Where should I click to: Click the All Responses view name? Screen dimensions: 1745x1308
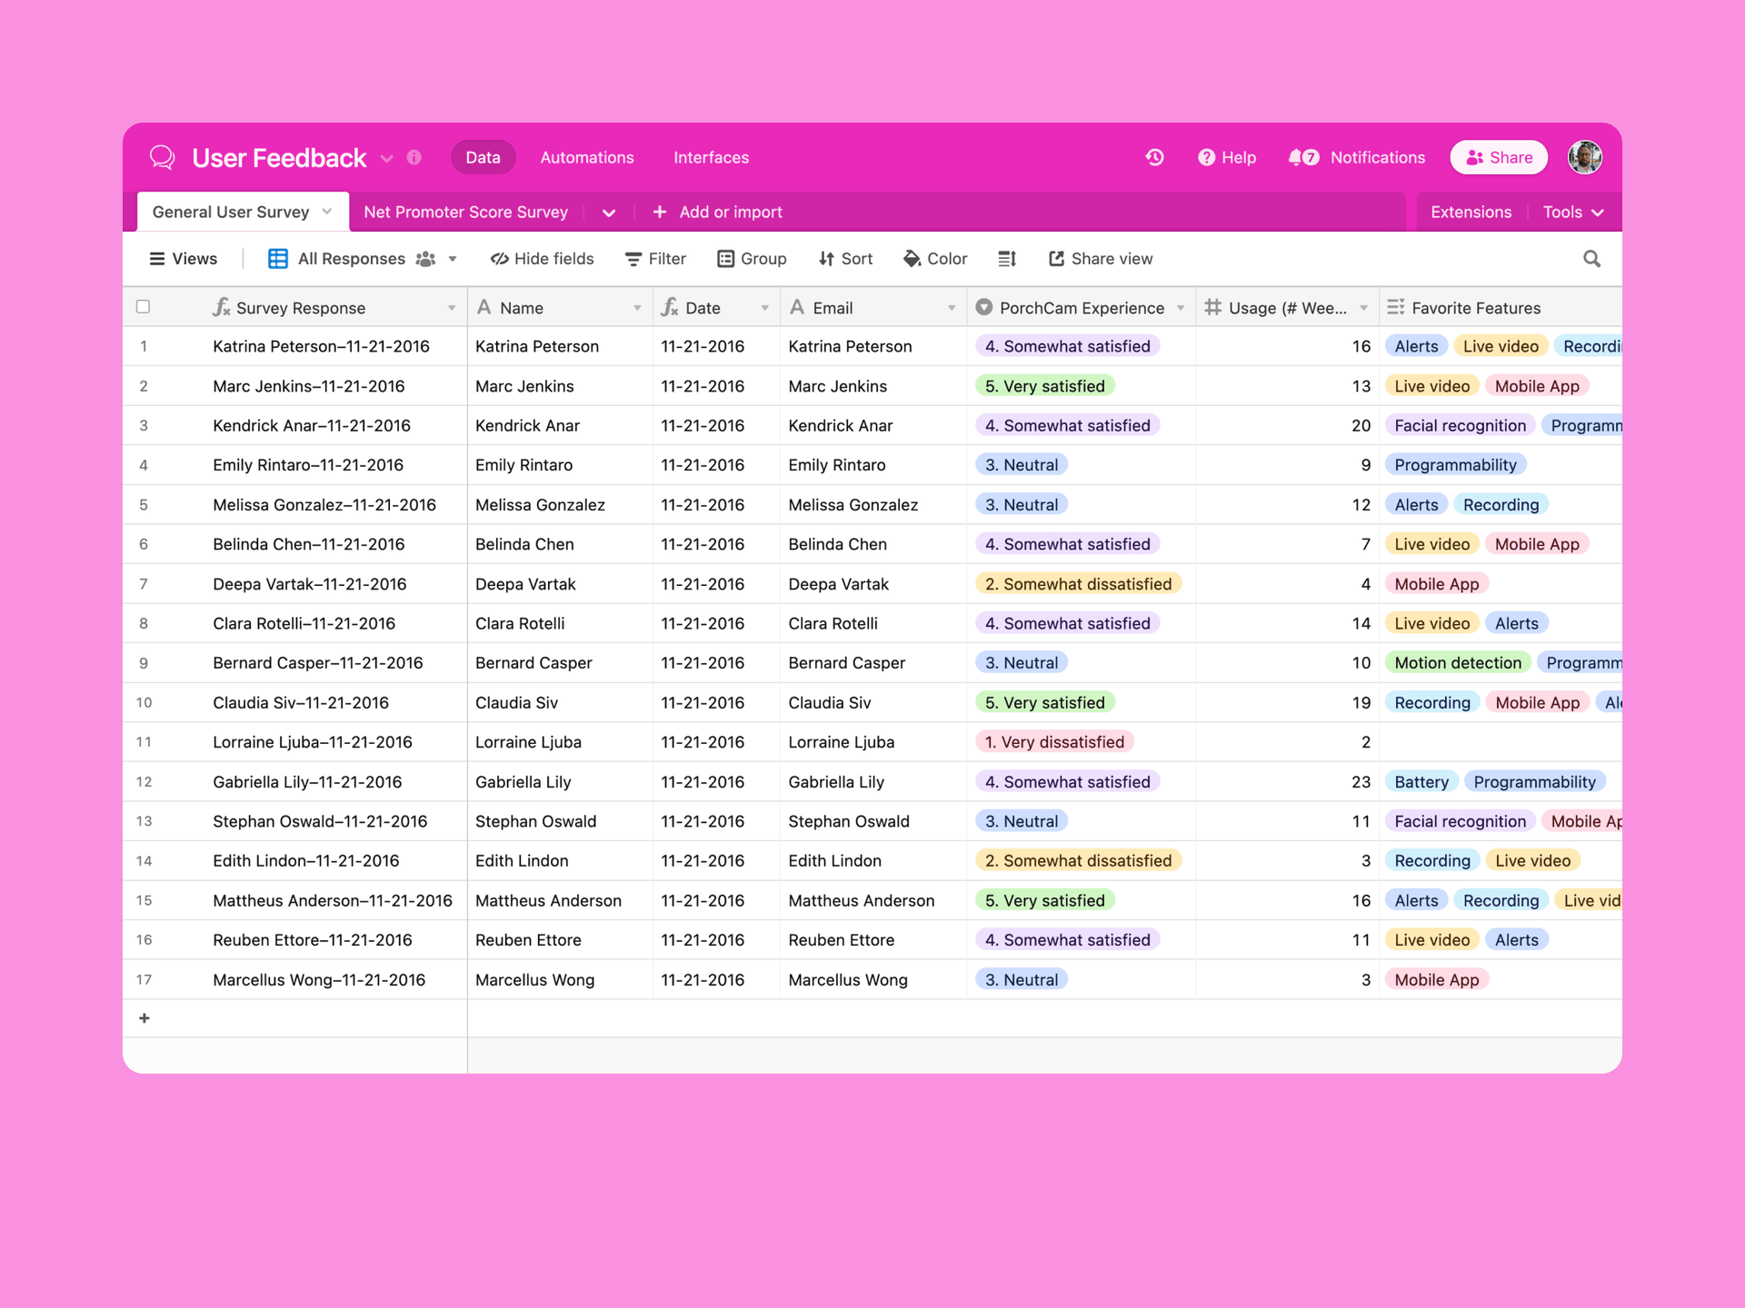coord(351,259)
